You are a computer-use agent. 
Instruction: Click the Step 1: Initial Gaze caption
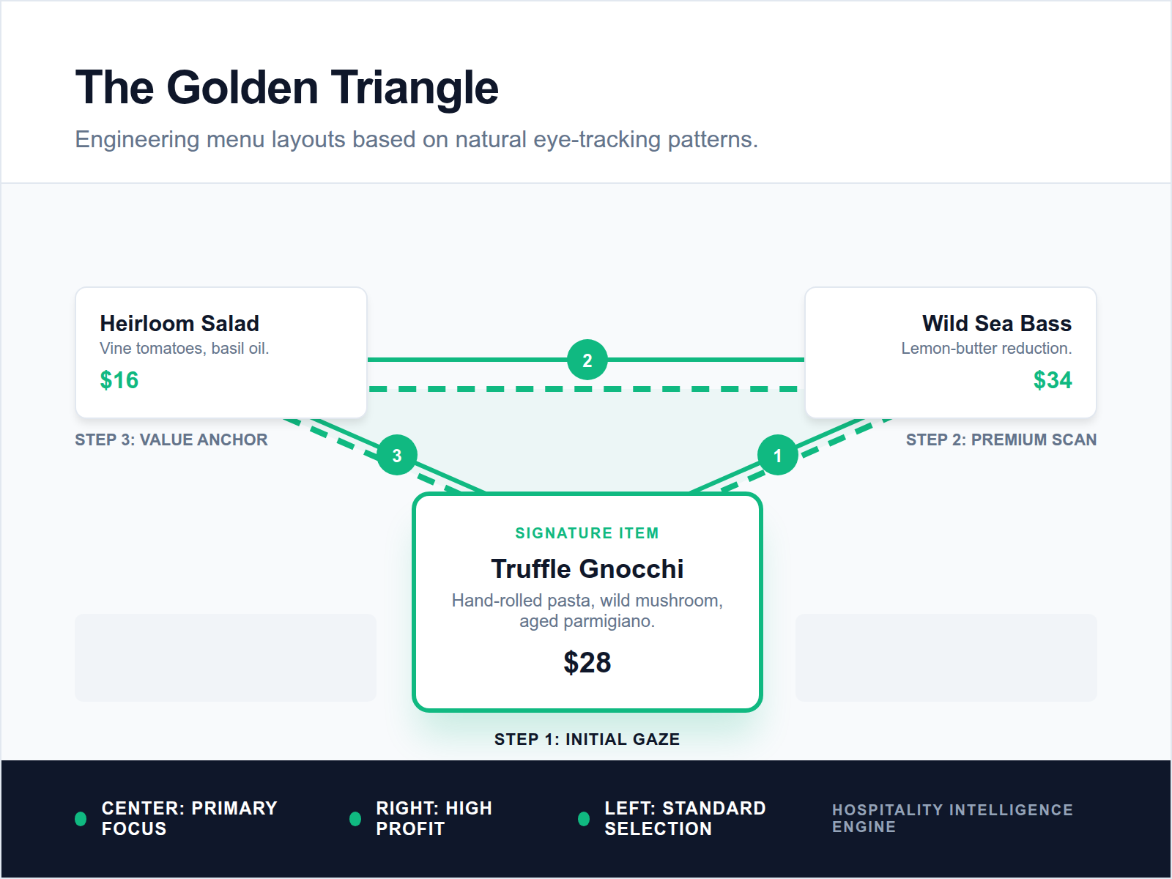587,739
